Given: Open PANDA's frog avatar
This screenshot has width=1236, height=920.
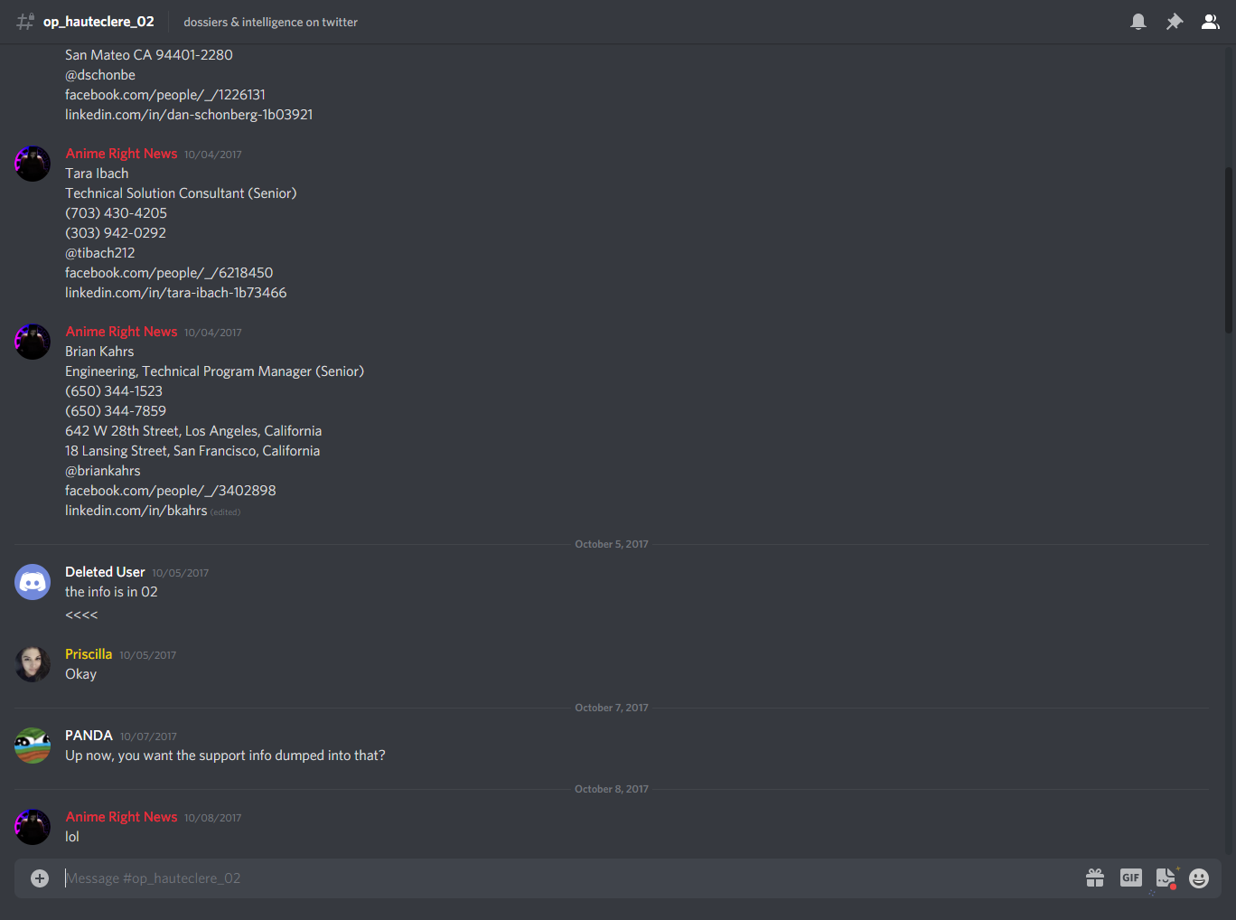Looking at the screenshot, I should click(x=33, y=746).
